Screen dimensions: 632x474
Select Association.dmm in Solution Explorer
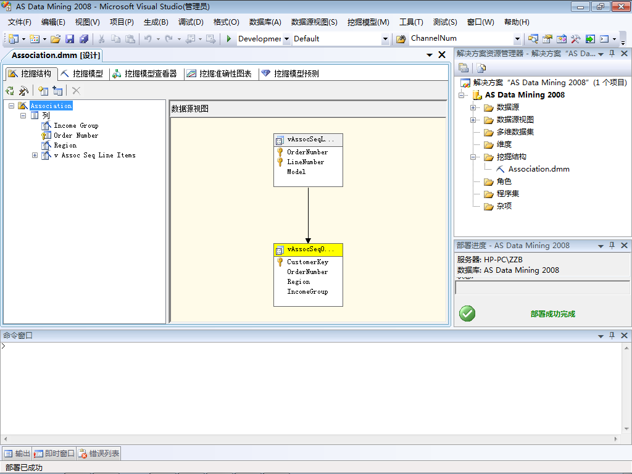click(x=539, y=169)
